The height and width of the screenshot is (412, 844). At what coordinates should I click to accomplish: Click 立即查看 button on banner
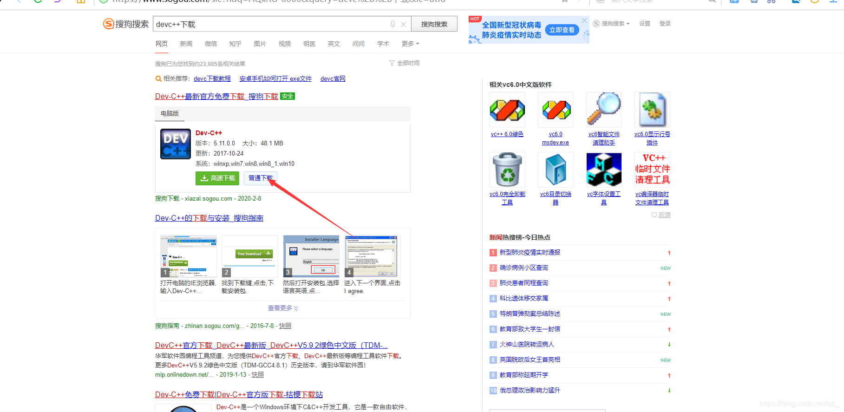pos(562,30)
